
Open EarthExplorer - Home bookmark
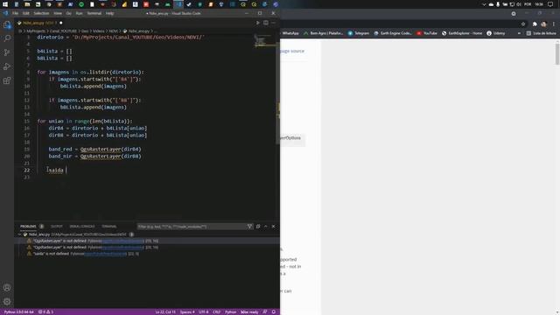462,33
